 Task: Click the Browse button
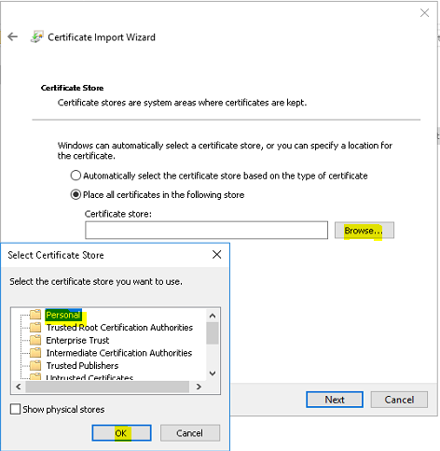(x=364, y=231)
